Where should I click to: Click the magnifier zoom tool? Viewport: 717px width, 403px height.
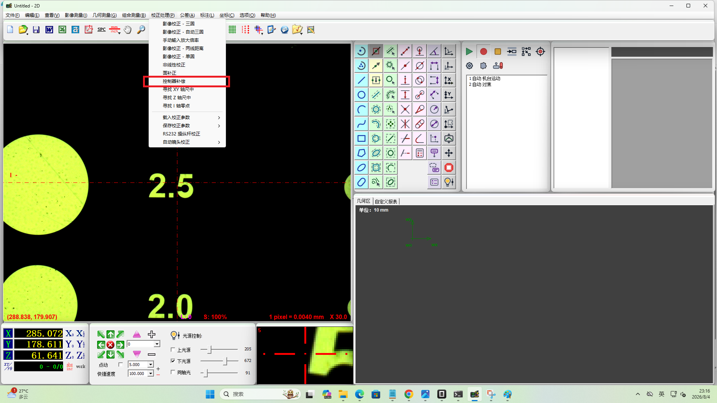pos(141,29)
